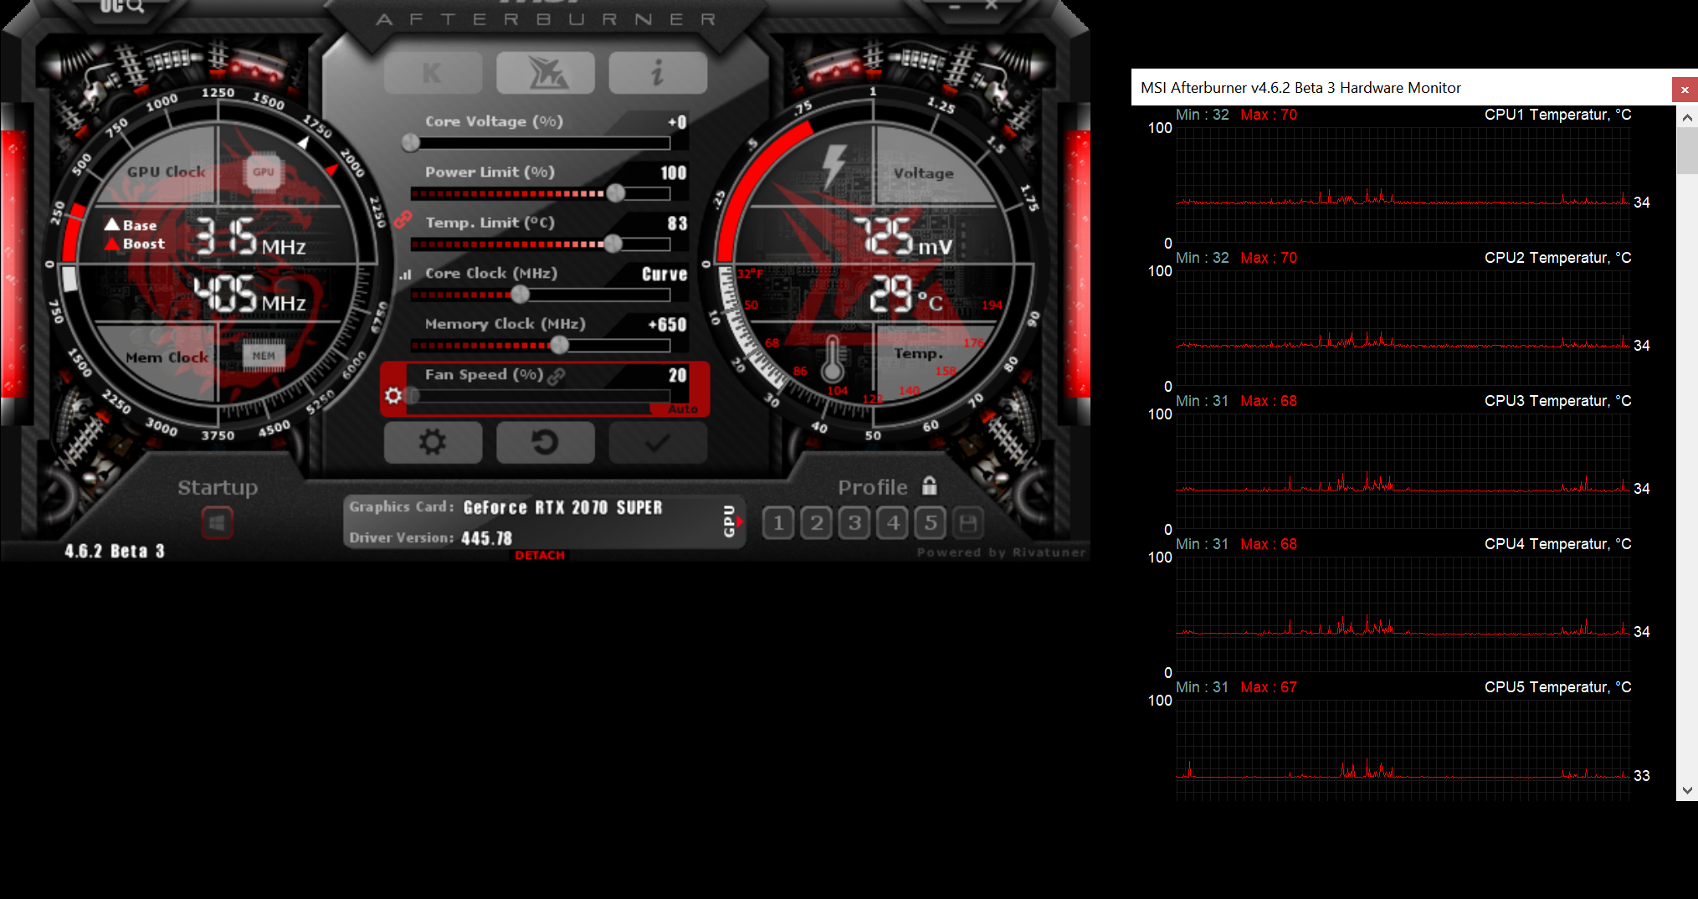
Task: Apply settings with the checkmark button
Action: 658,442
